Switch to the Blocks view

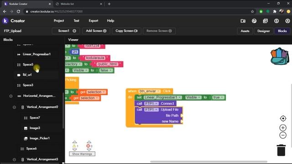[282, 31]
